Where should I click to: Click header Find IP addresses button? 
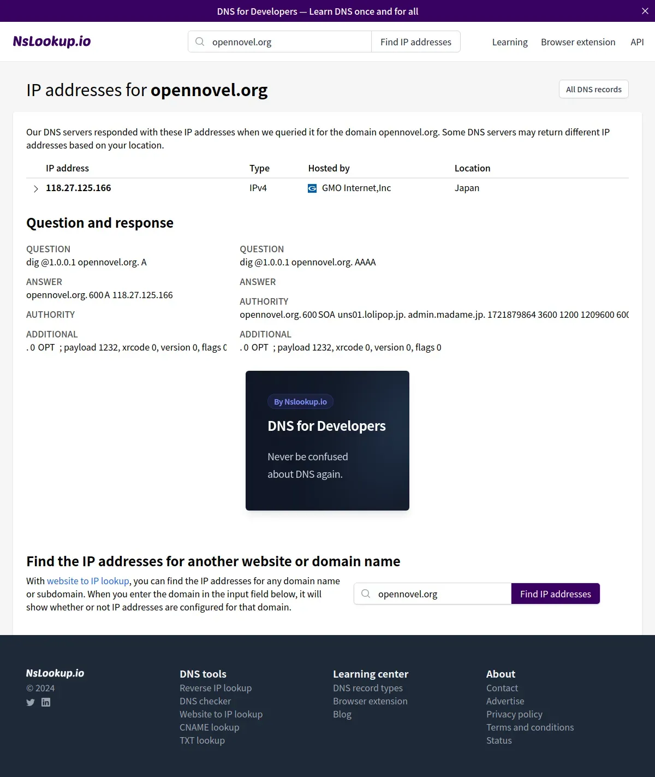pyautogui.click(x=416, y=41)
